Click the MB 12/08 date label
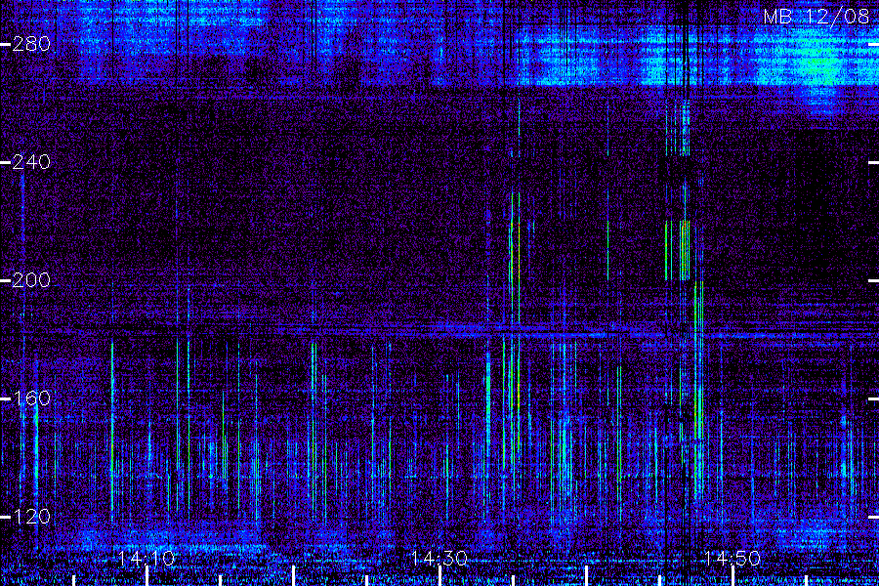 (x=816, y=17)
